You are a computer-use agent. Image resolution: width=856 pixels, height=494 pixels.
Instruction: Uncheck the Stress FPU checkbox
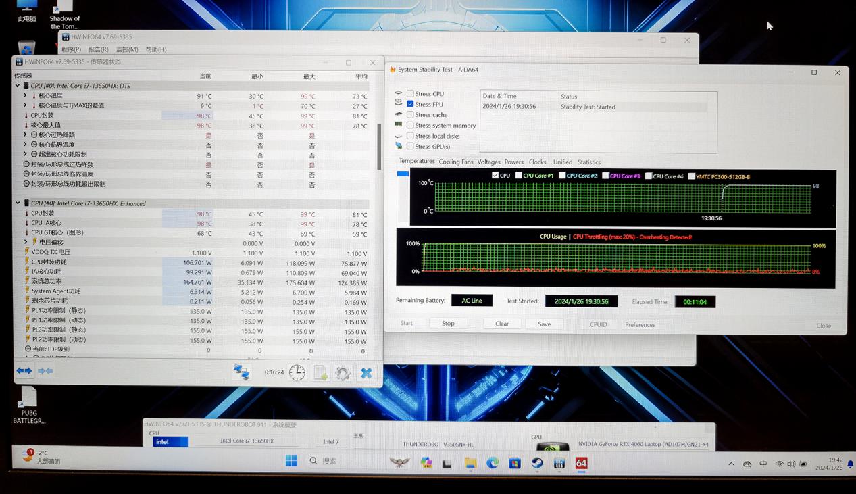click(x=410, y=104)
